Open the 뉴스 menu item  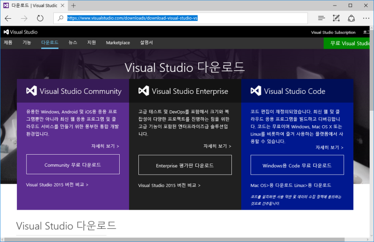pyautogui.click(x=73, y=43)
